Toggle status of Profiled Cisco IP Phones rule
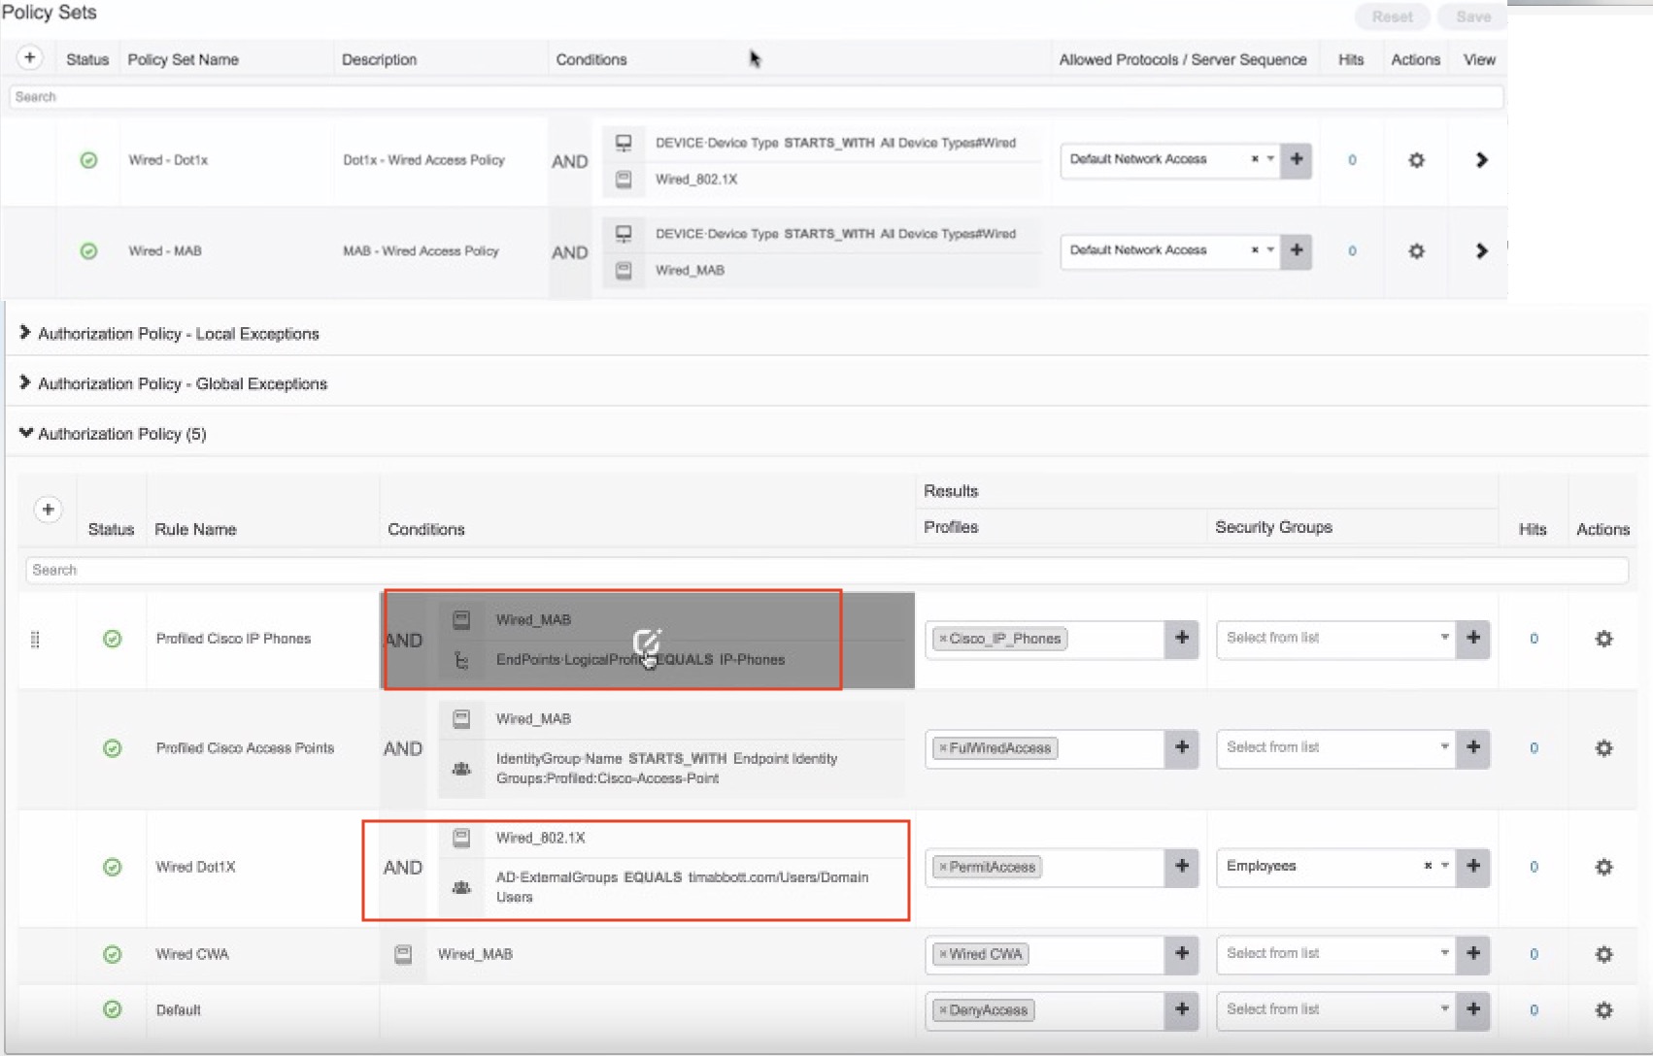Viewport: 1653px width, 1056px height. (113, 639)
